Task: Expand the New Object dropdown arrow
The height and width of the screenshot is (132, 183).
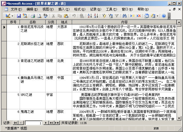Action: (157, 16)
